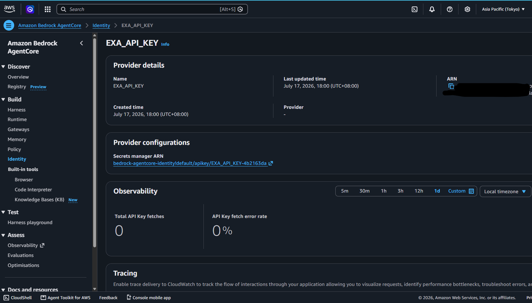Screen dimensions: 532x303
Task: Open the Asia Pacific (Tokyo) region dropdown
Action: click(503, 9)
